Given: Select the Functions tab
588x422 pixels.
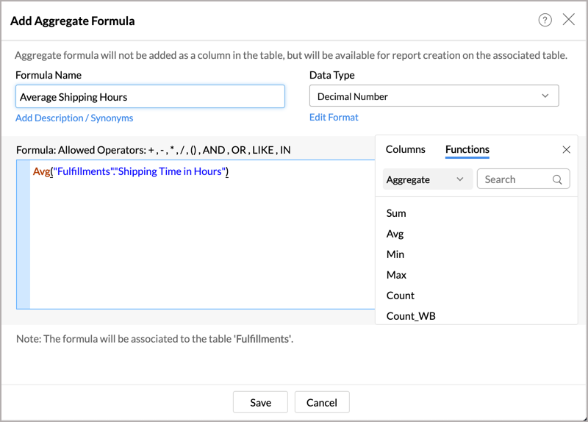Looking at the screenshot, I should 467,150.
